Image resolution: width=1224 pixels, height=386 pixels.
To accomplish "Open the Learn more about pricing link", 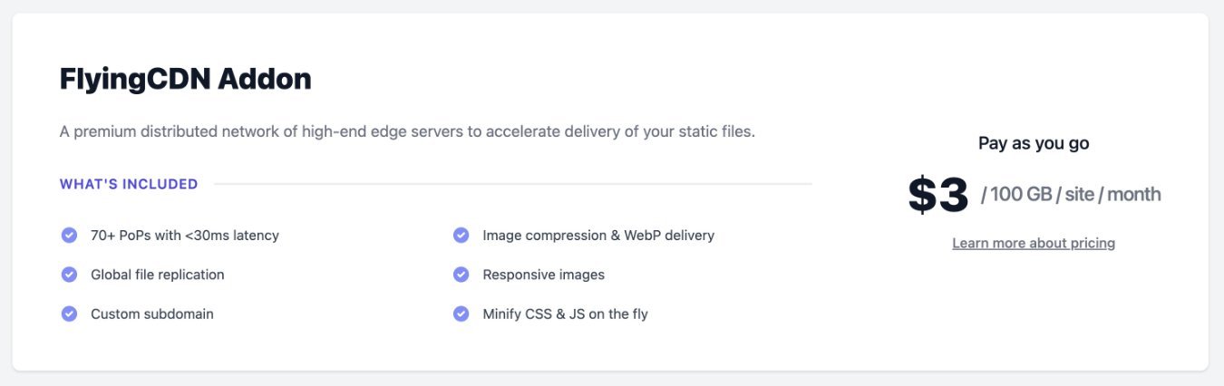I will click(1034, 243).
